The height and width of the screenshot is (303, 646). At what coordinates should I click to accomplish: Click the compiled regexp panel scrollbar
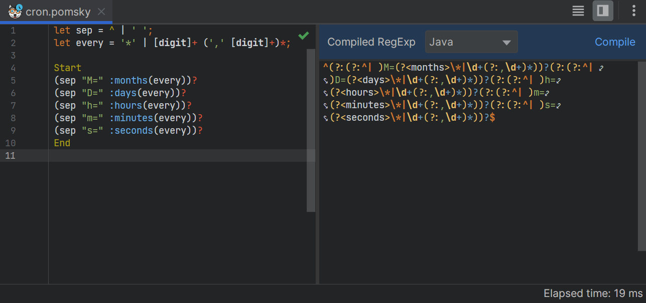point(641,156)
